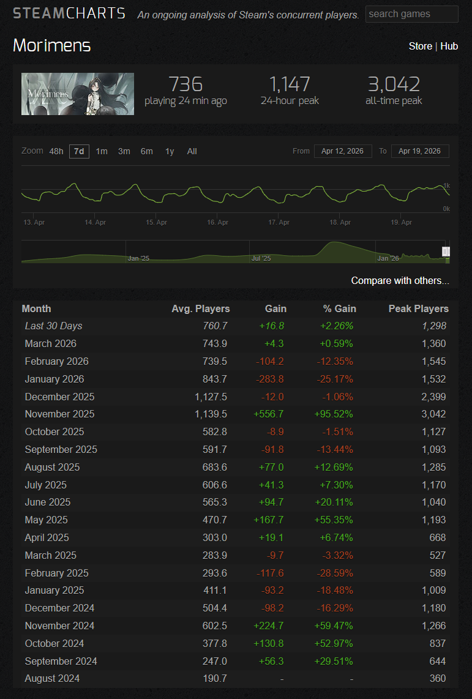Screen dimensions: 472x699
Task: Click the 736 playing count
Action: 185,84
